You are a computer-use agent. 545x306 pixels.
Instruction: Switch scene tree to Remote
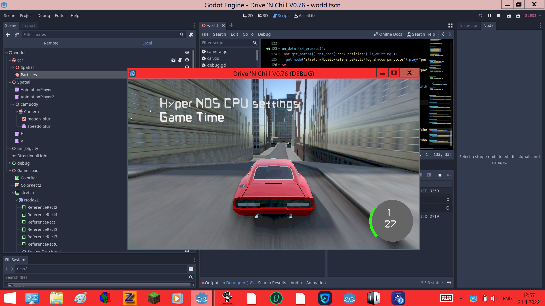(51, 43)
